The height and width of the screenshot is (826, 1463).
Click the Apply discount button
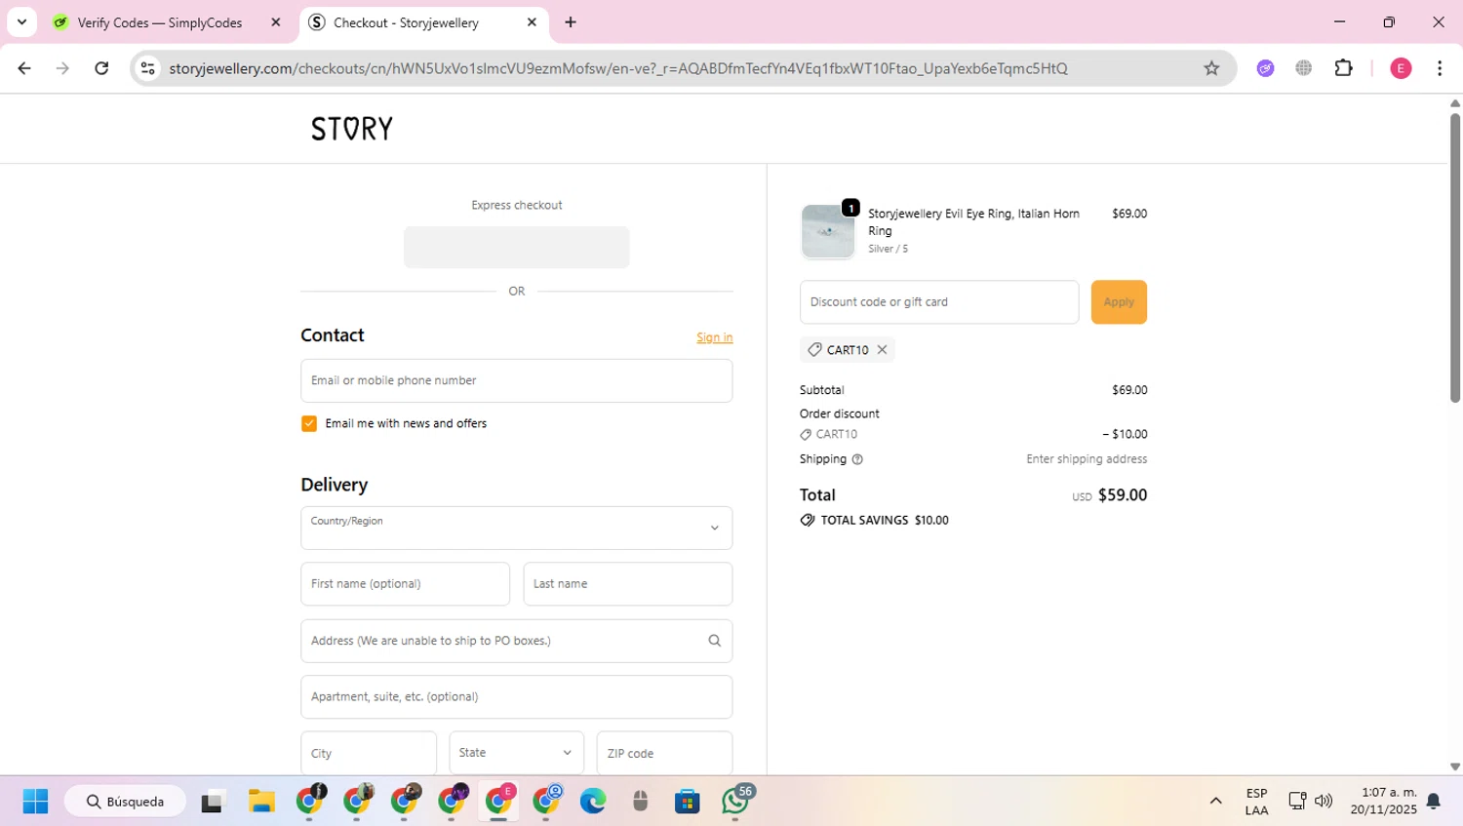pos(1119,302)
